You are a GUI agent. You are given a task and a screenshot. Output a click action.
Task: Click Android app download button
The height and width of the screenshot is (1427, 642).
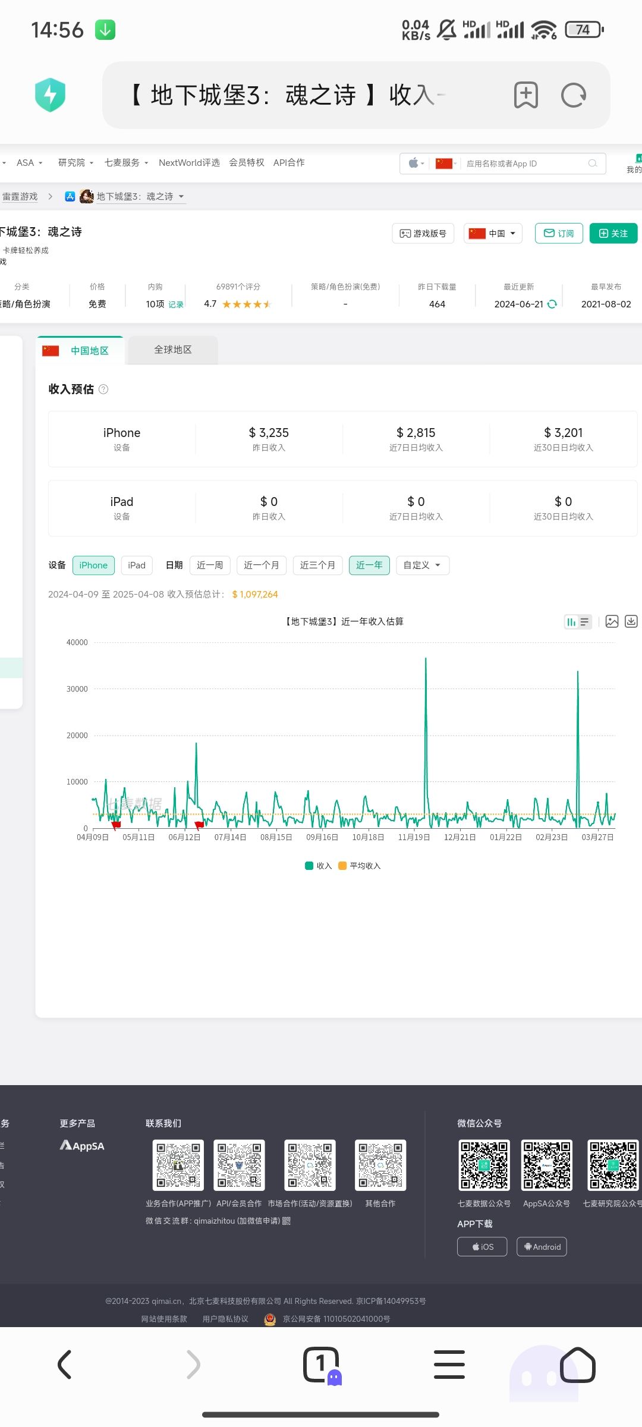click(542, 1247)
